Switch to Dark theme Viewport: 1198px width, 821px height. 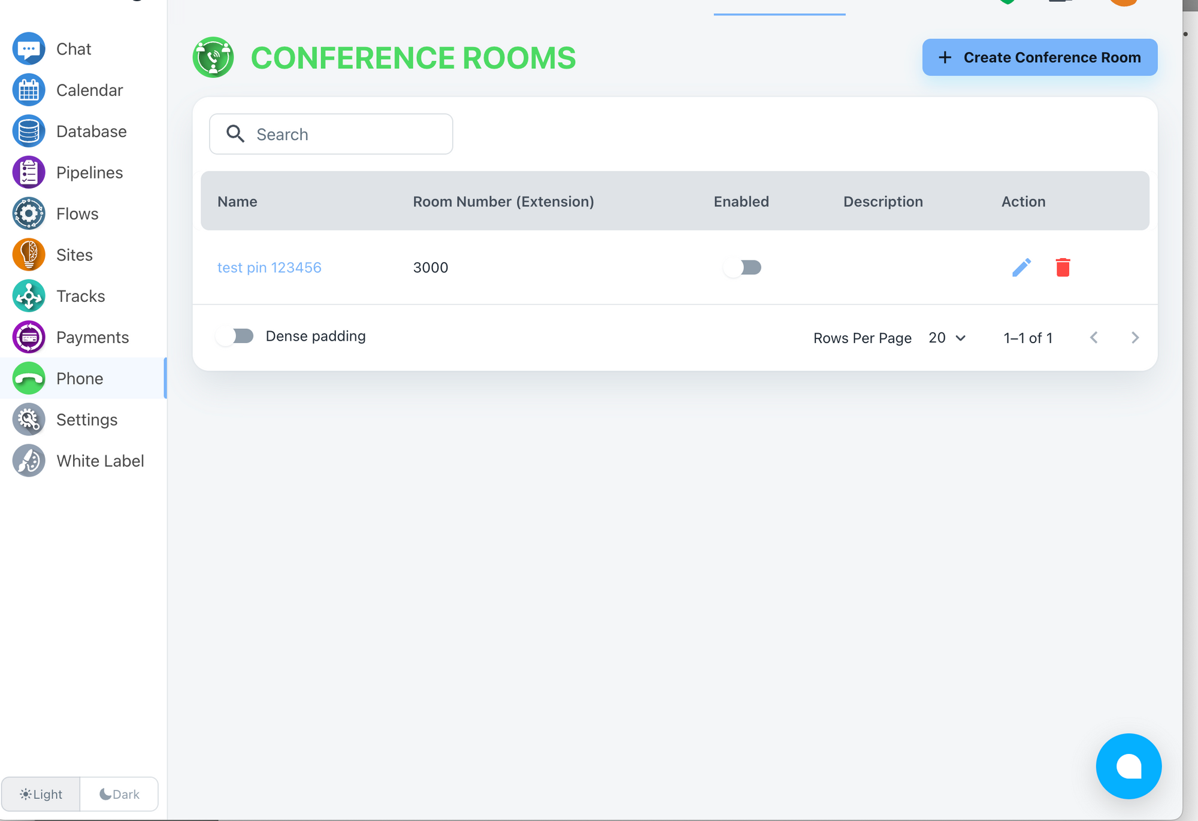pyautogui.click(x=119, y=794)
